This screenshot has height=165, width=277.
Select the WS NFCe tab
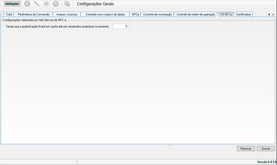click(x=226, y=15)
